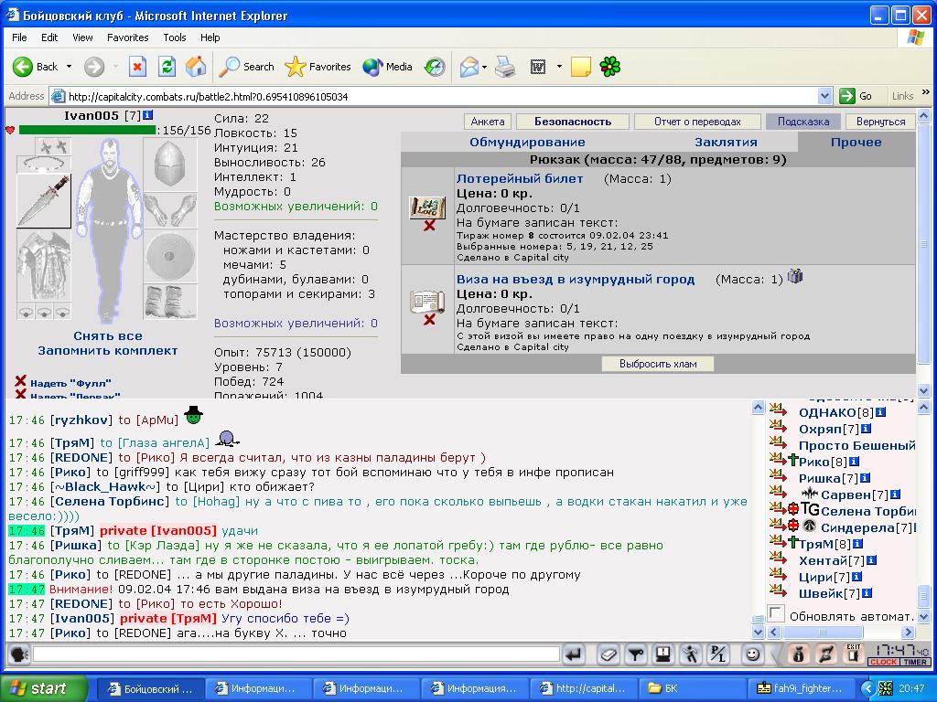Click the green ICQ flower icon

(609, 67)
